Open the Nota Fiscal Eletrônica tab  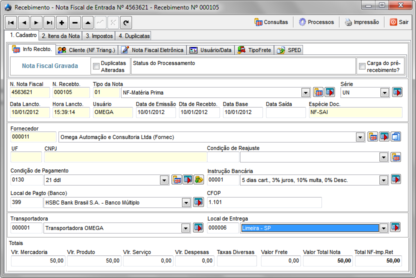point(153,50)
